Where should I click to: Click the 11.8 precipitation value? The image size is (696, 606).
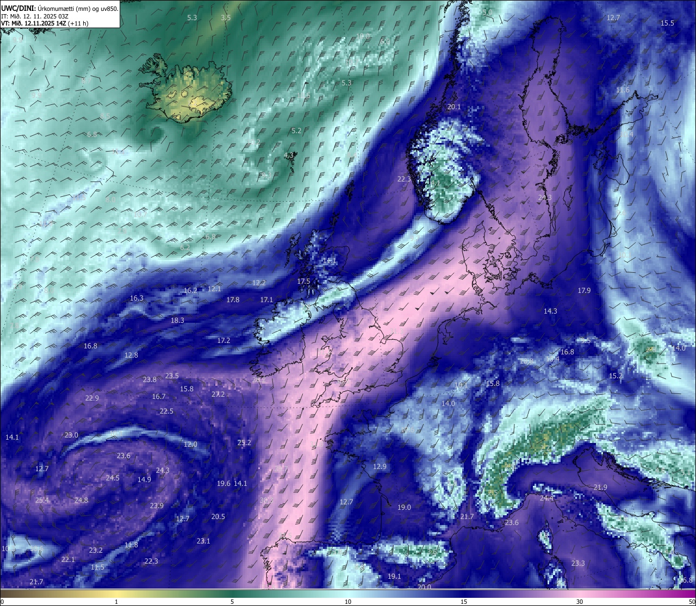[x=131, y=545]
